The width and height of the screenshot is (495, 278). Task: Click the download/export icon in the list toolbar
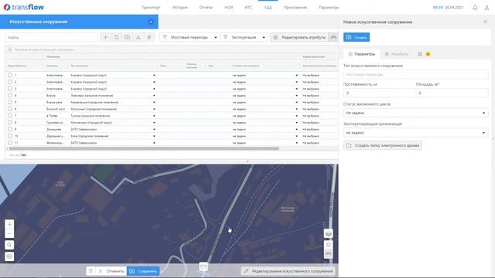pos(138,37)
